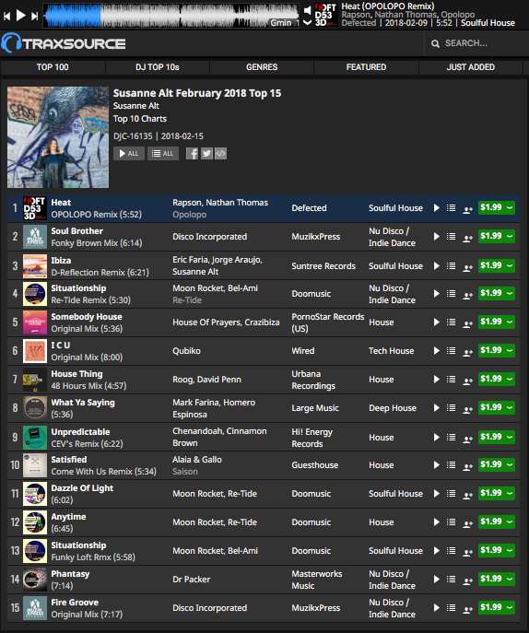The width and height of the screenshot is (529, 633).
Task: Play the track Soul Brother
Action: point(436,237)
